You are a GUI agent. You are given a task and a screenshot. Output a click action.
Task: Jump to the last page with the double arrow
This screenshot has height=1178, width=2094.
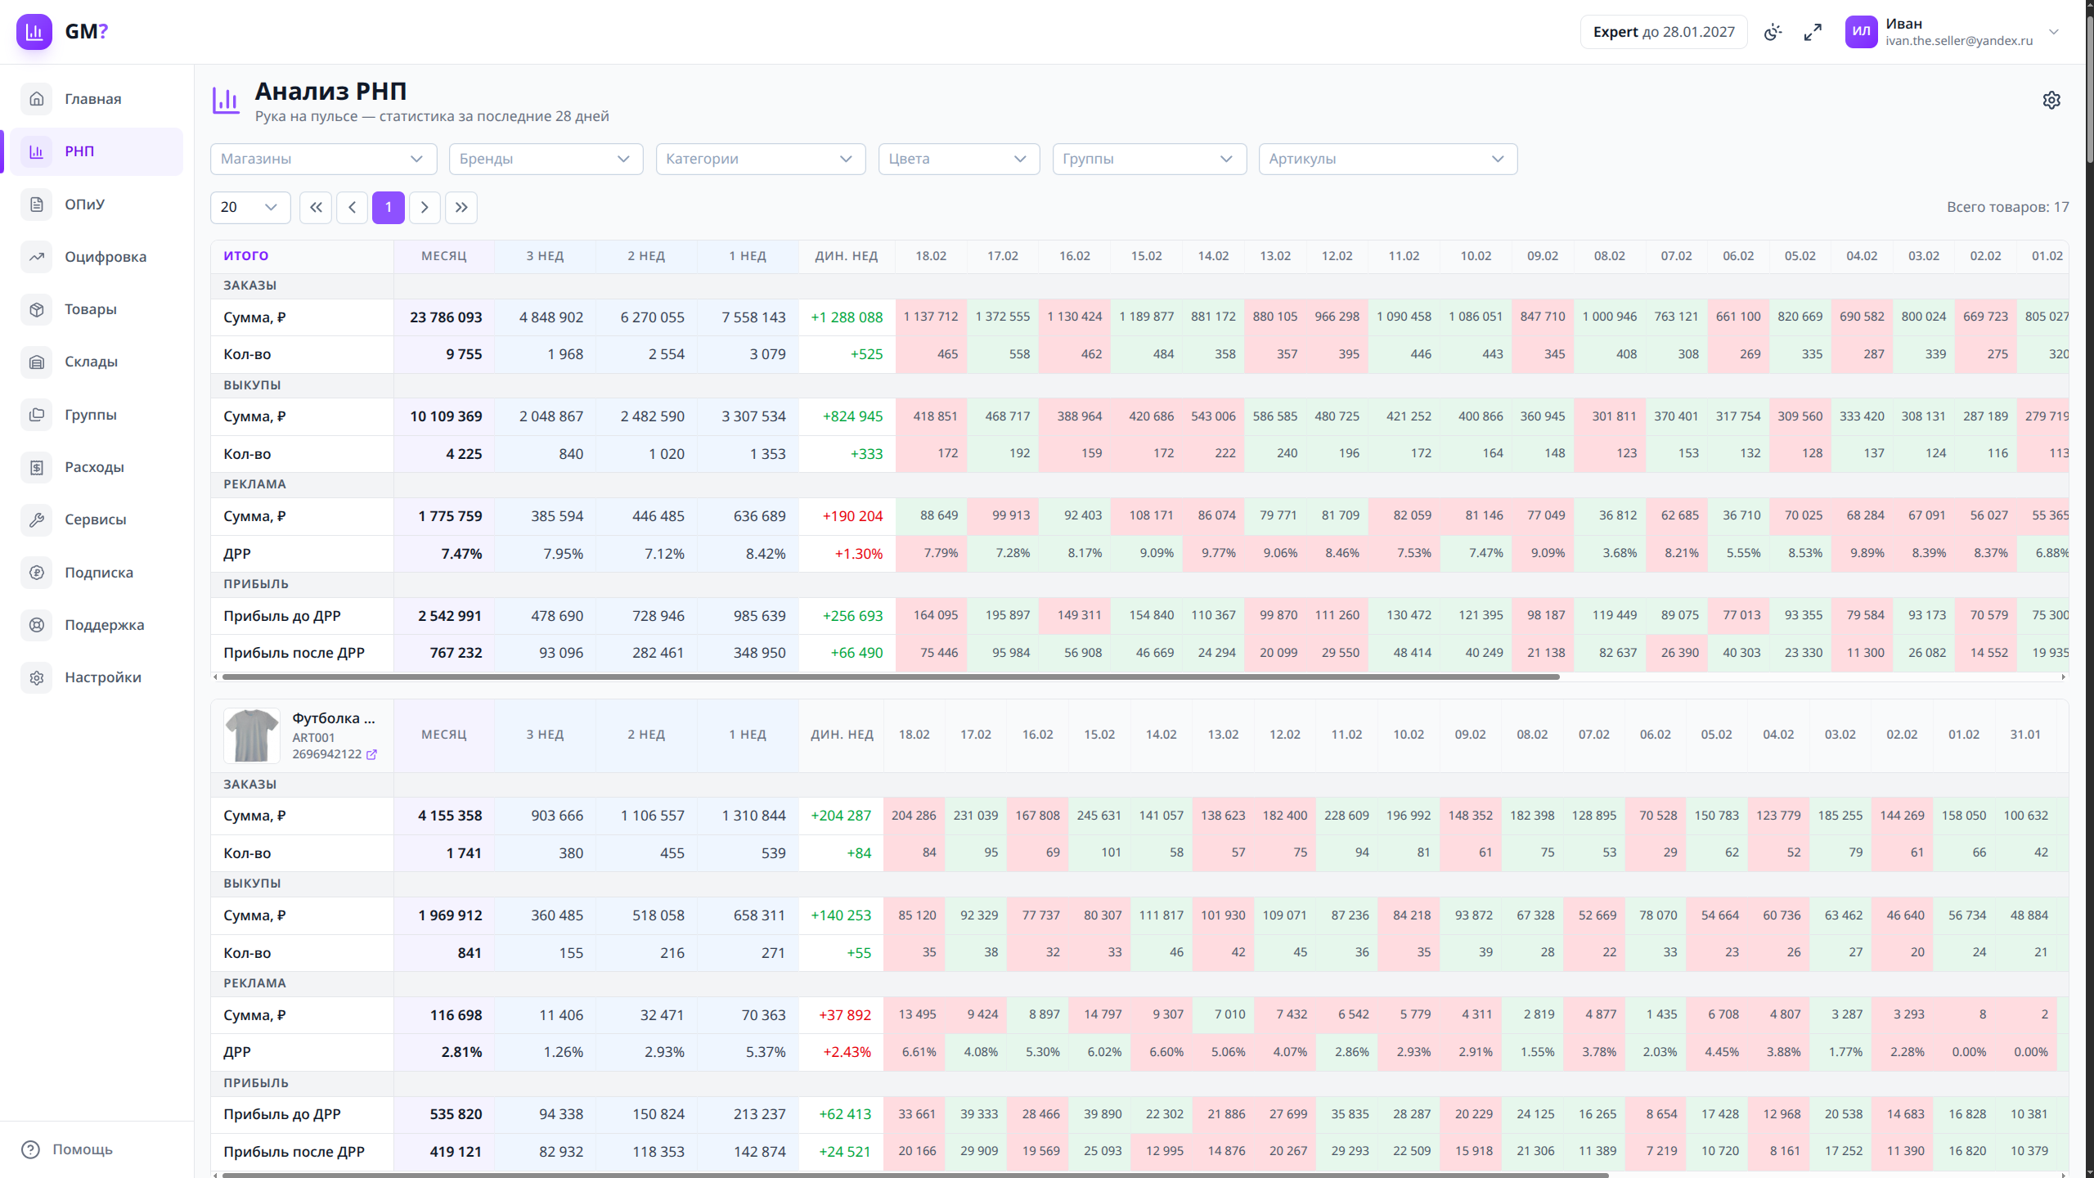(x=461, y=207)
